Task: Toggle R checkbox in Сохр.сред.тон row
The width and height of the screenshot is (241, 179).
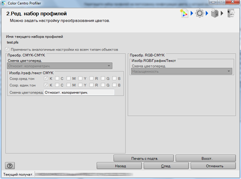Action: 91,79
